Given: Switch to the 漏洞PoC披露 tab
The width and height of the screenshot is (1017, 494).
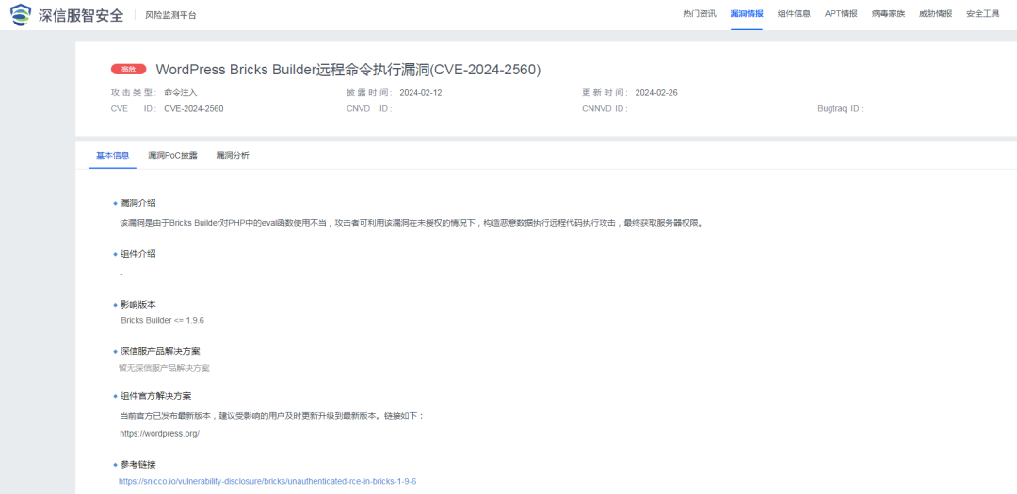Looking at the screenshot, I should coord(172,155).
